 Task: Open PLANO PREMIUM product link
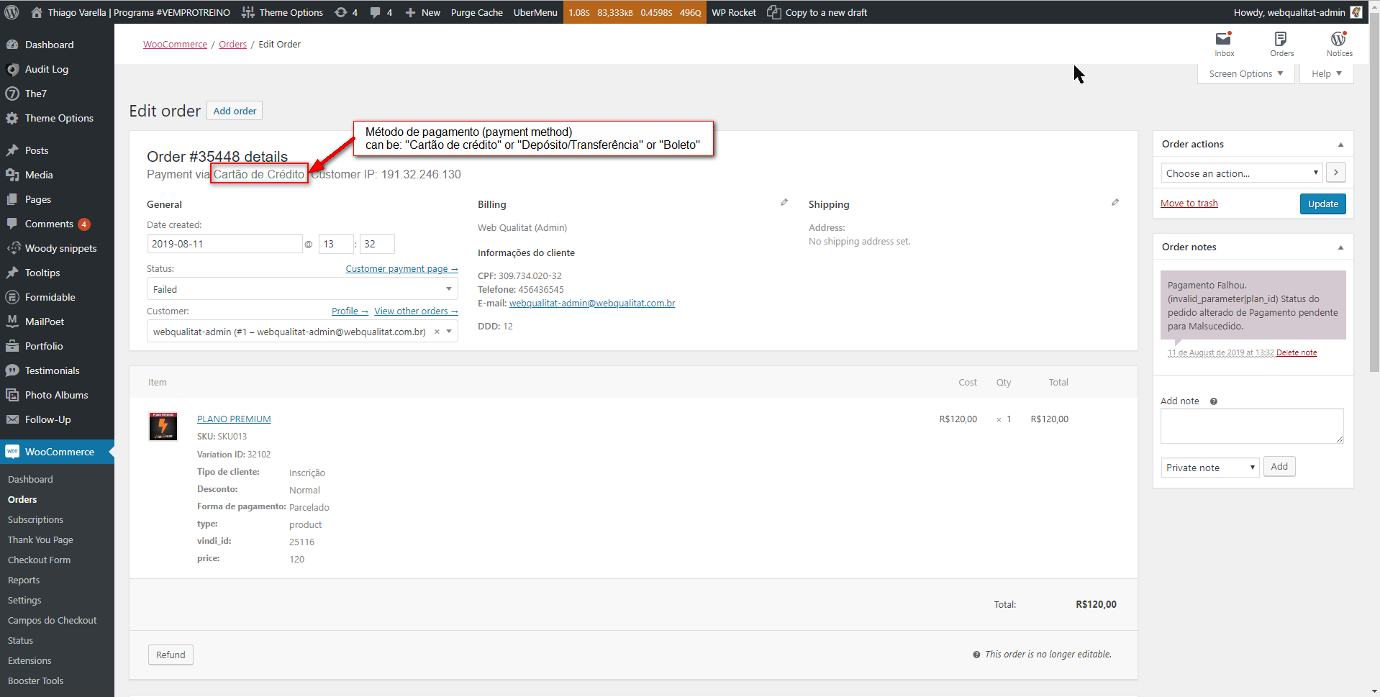pyautogui.click(x=234, y=419)
